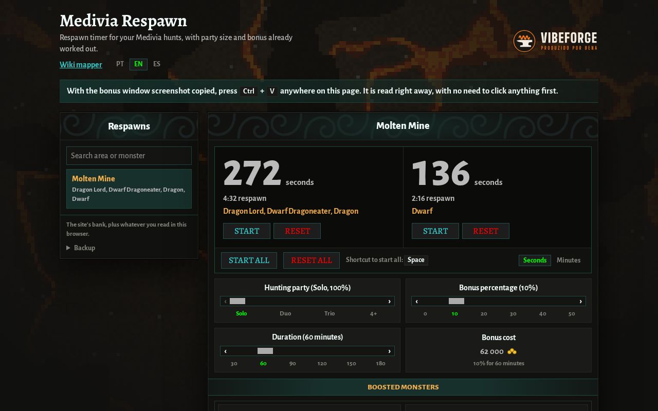
Task: Click the START ALL button
Action: pos(249,260)
